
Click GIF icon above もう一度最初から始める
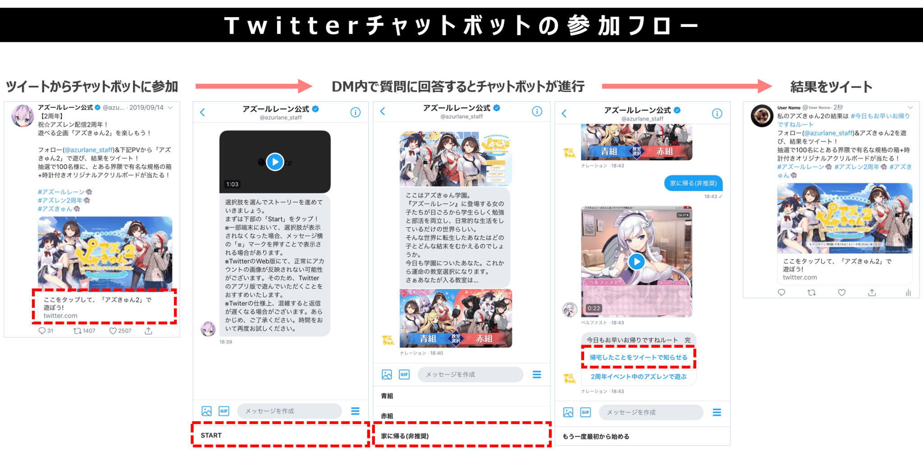(x=585, y=412)
